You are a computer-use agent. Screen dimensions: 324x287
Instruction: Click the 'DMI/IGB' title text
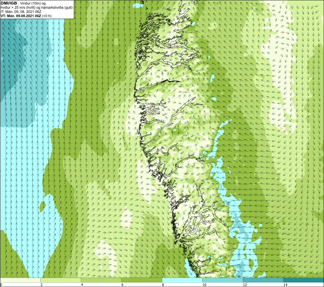click(x=9, y=3)
